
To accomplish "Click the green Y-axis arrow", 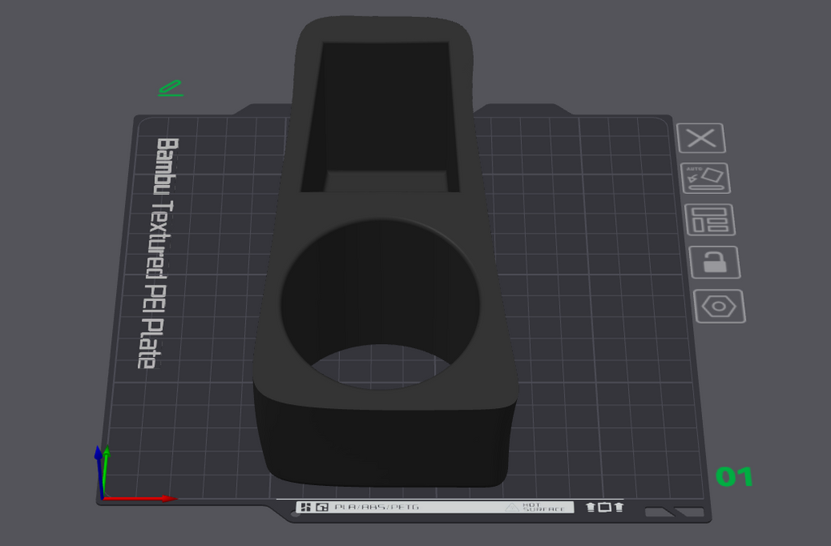I will tap(106, 471).
